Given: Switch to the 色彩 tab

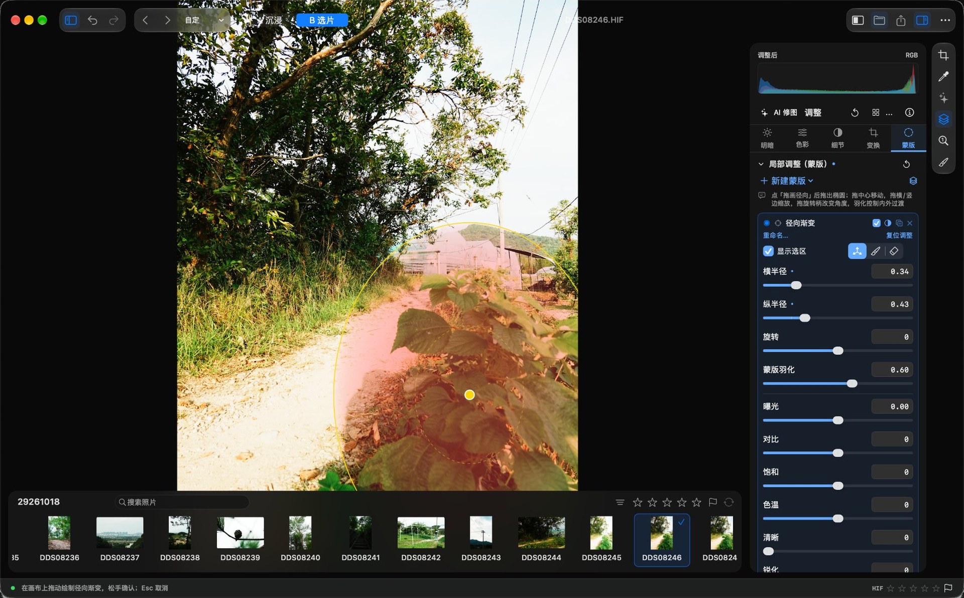Looking at the screenshot, I should tap(802, 138).
